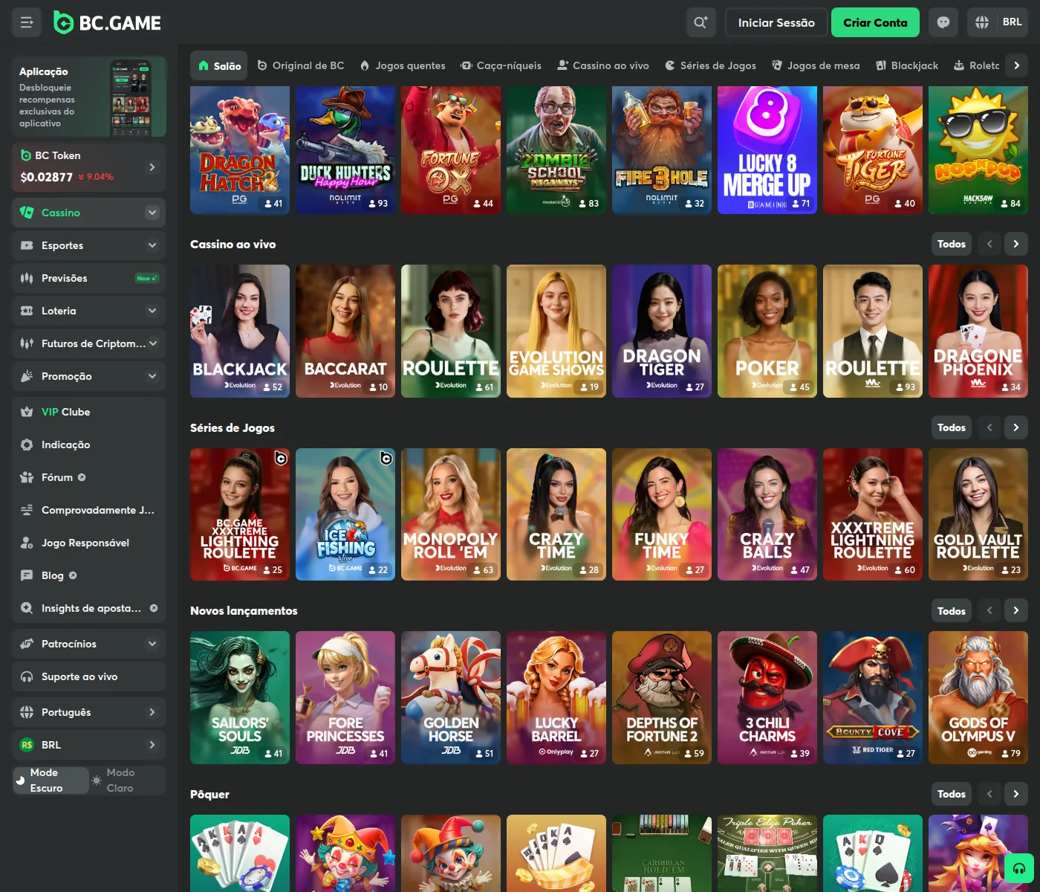Viewport: 1040px width, 892px height.
Task: Switch to Original de BC tab
Action: pyautogui.click(x=300, y=65)
